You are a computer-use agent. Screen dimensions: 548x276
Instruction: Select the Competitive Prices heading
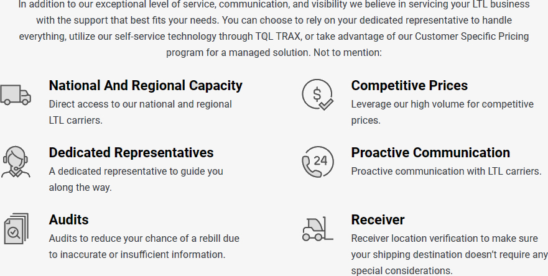[409, 85]
